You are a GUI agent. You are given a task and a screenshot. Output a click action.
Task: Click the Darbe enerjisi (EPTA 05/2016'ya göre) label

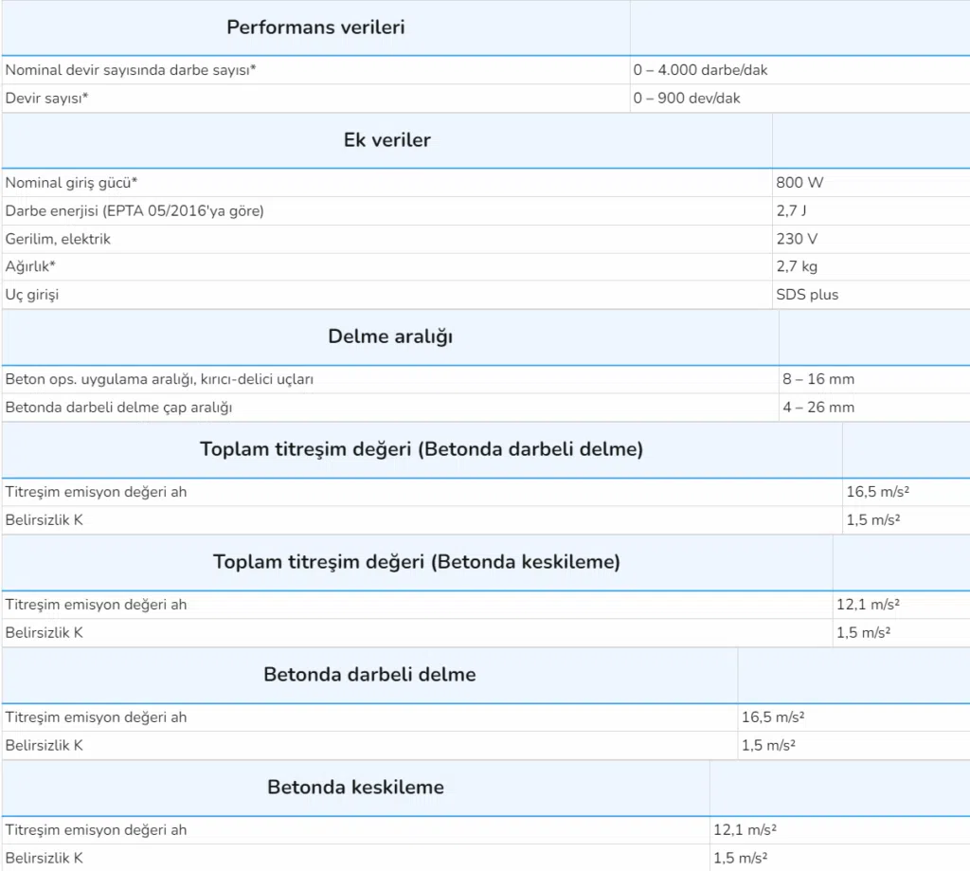coord(135,211)
